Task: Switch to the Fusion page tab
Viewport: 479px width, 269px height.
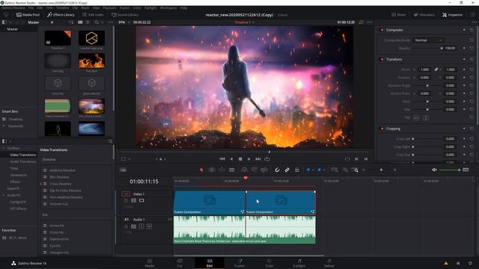Action: point(239,263)
